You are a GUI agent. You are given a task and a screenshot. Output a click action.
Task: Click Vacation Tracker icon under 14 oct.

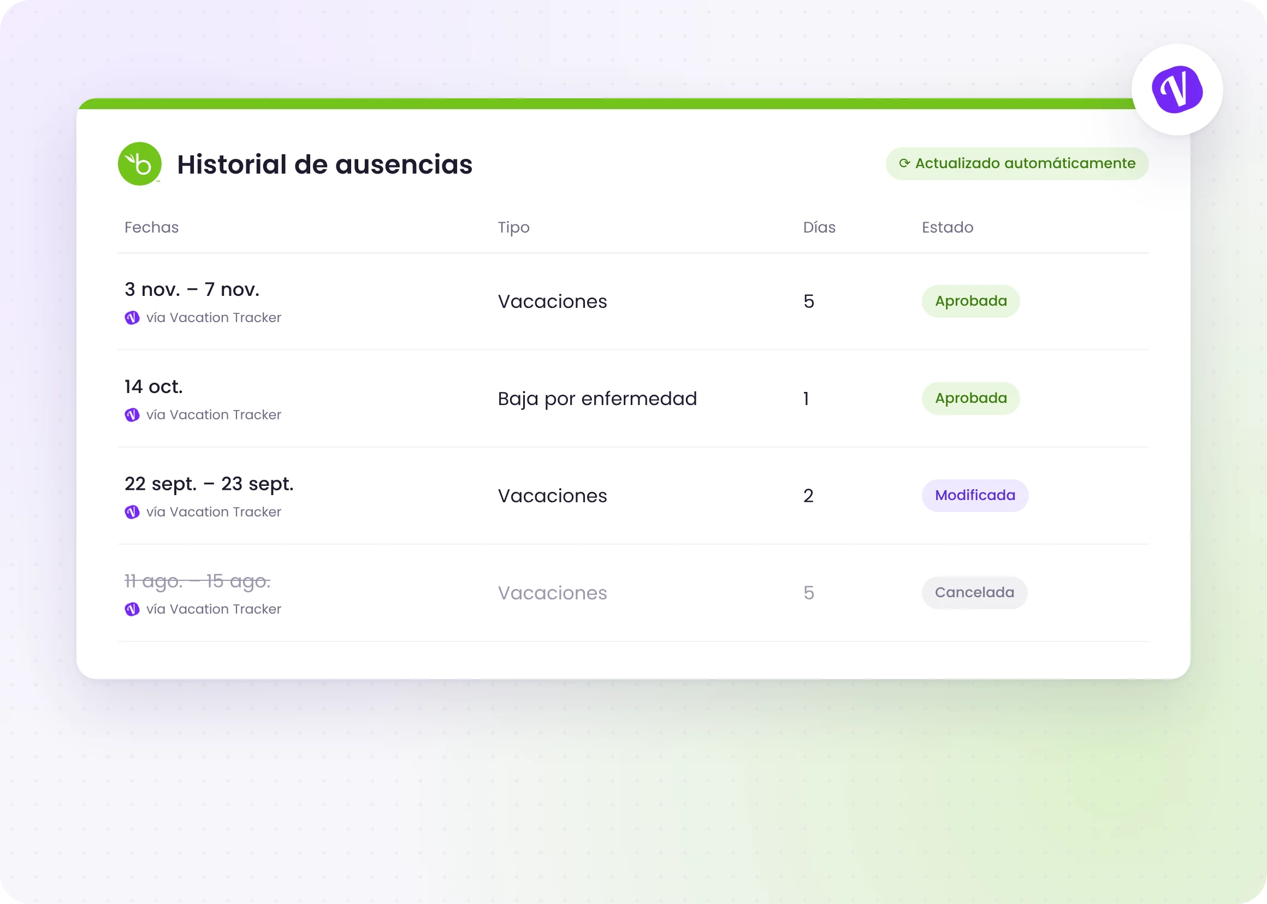click(132, 415)
